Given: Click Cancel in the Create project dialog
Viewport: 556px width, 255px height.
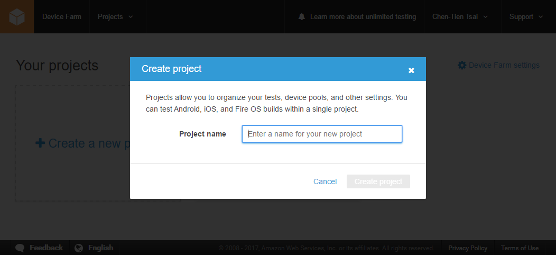Looking at the screenshot, I should coord(325,181).
